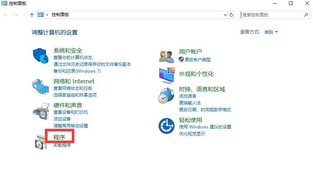This screenshot has width=313, height=195.
Task: Go up one level with up arrow
Action: tap(32, 15)
